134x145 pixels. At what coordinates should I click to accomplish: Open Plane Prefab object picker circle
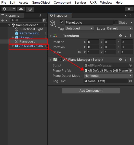point(130,70)
